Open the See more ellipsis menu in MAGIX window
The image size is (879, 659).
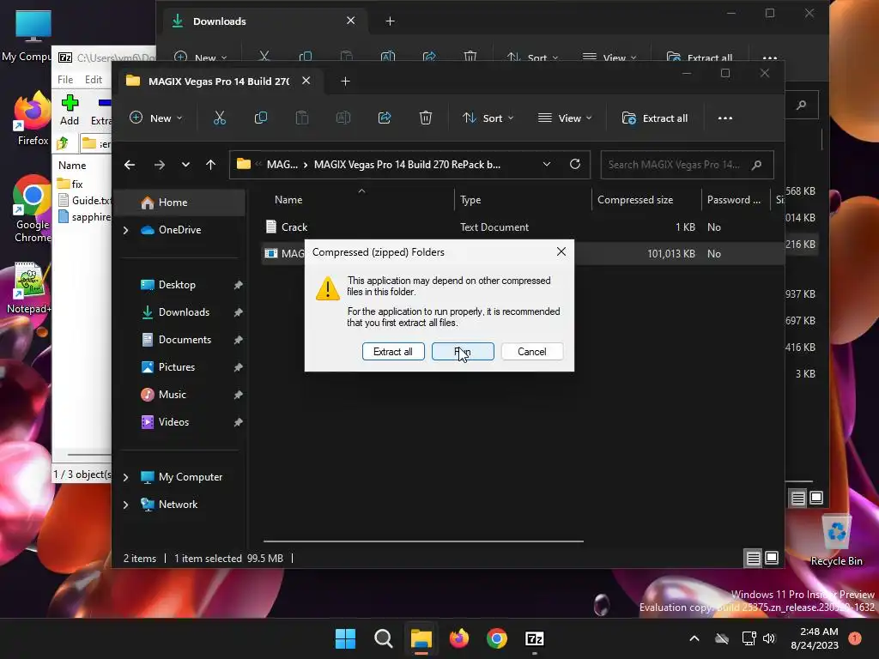pos(724,118)
